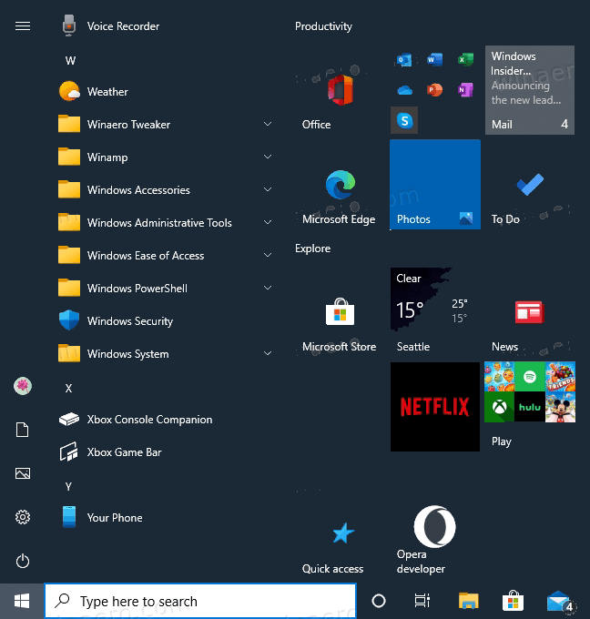The width and height of the screenshot is (590, 619).
Task: Select Productivity group title
Action: (x=323, y=26)
